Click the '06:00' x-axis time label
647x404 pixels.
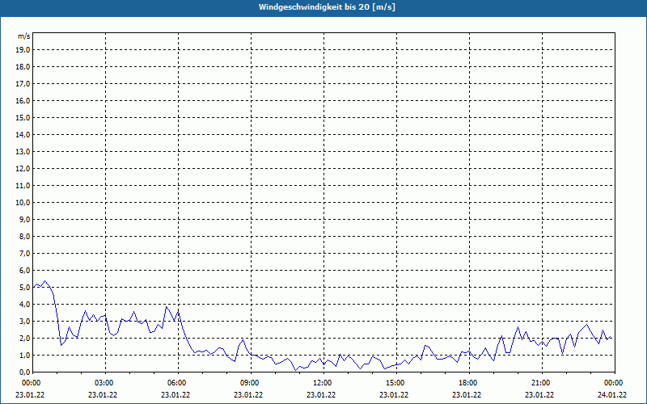pyautogui.click(x=177, y=383)
